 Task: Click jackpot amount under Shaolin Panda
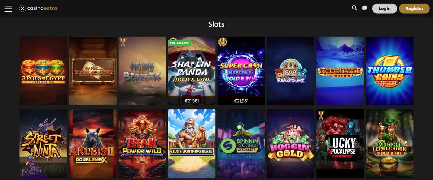click(192, 101)
